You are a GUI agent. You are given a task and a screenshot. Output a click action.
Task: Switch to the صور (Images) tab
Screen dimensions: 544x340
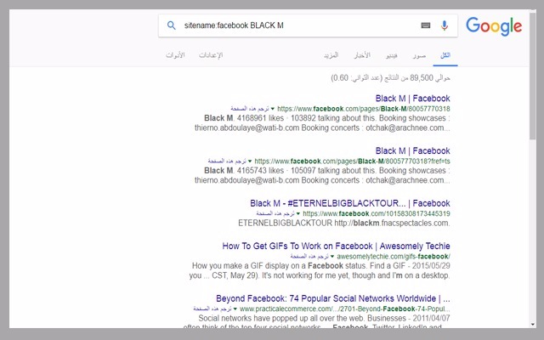pyautogui.click(x=419, y=55)
